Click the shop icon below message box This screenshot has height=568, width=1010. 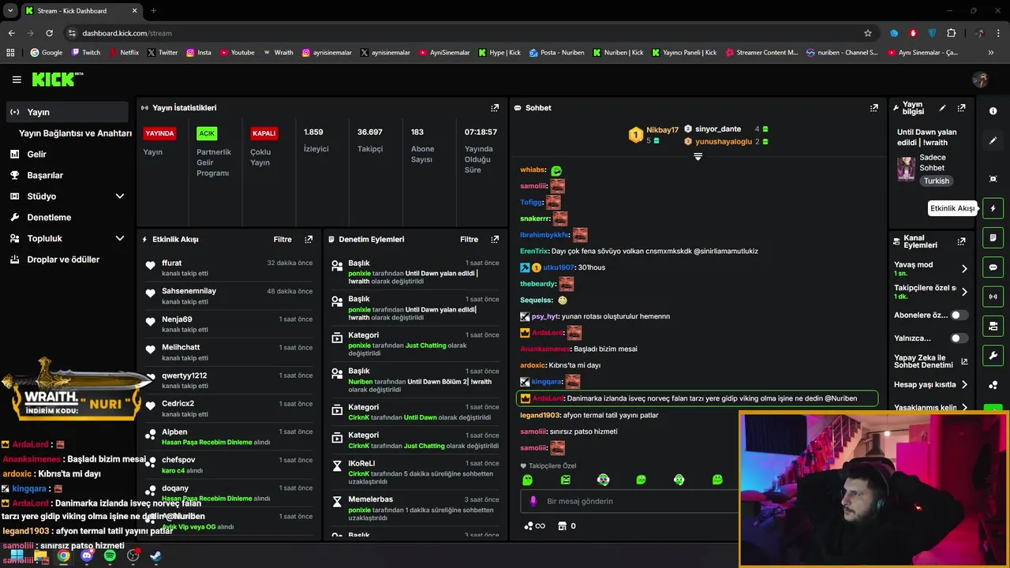click(x=562, y=526)
